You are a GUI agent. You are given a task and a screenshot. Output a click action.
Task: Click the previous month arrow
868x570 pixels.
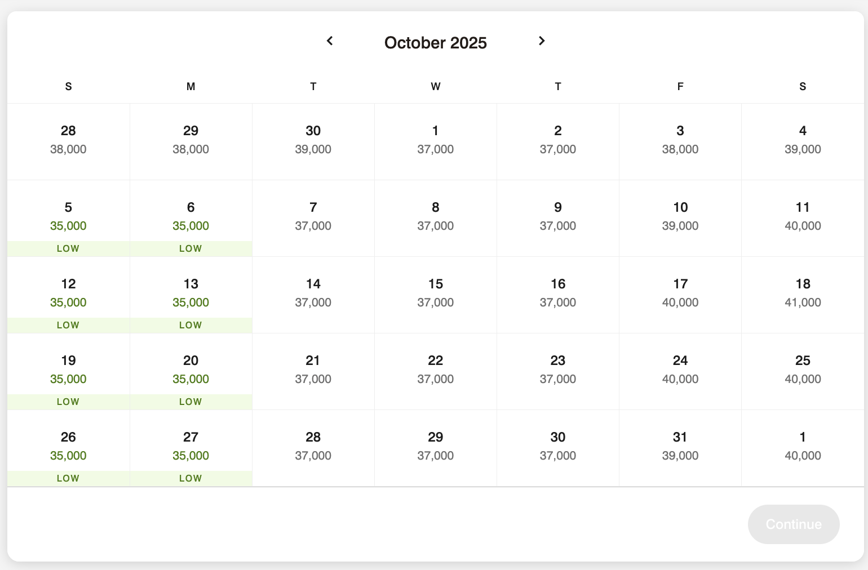tap(330, 41)
